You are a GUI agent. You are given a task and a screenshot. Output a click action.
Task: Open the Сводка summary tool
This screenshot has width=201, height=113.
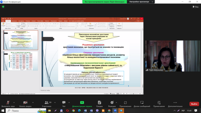point(100,104)
